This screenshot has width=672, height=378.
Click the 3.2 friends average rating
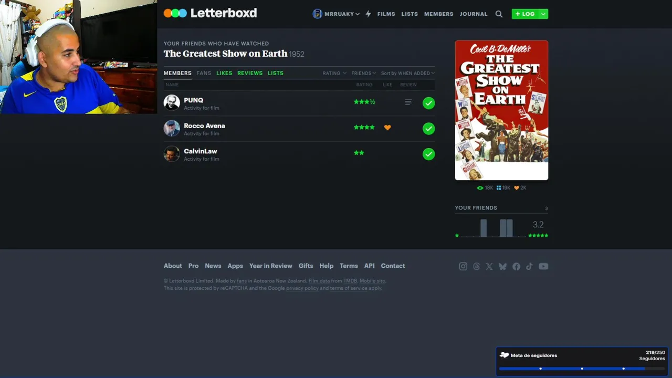[x=538, y=225]
